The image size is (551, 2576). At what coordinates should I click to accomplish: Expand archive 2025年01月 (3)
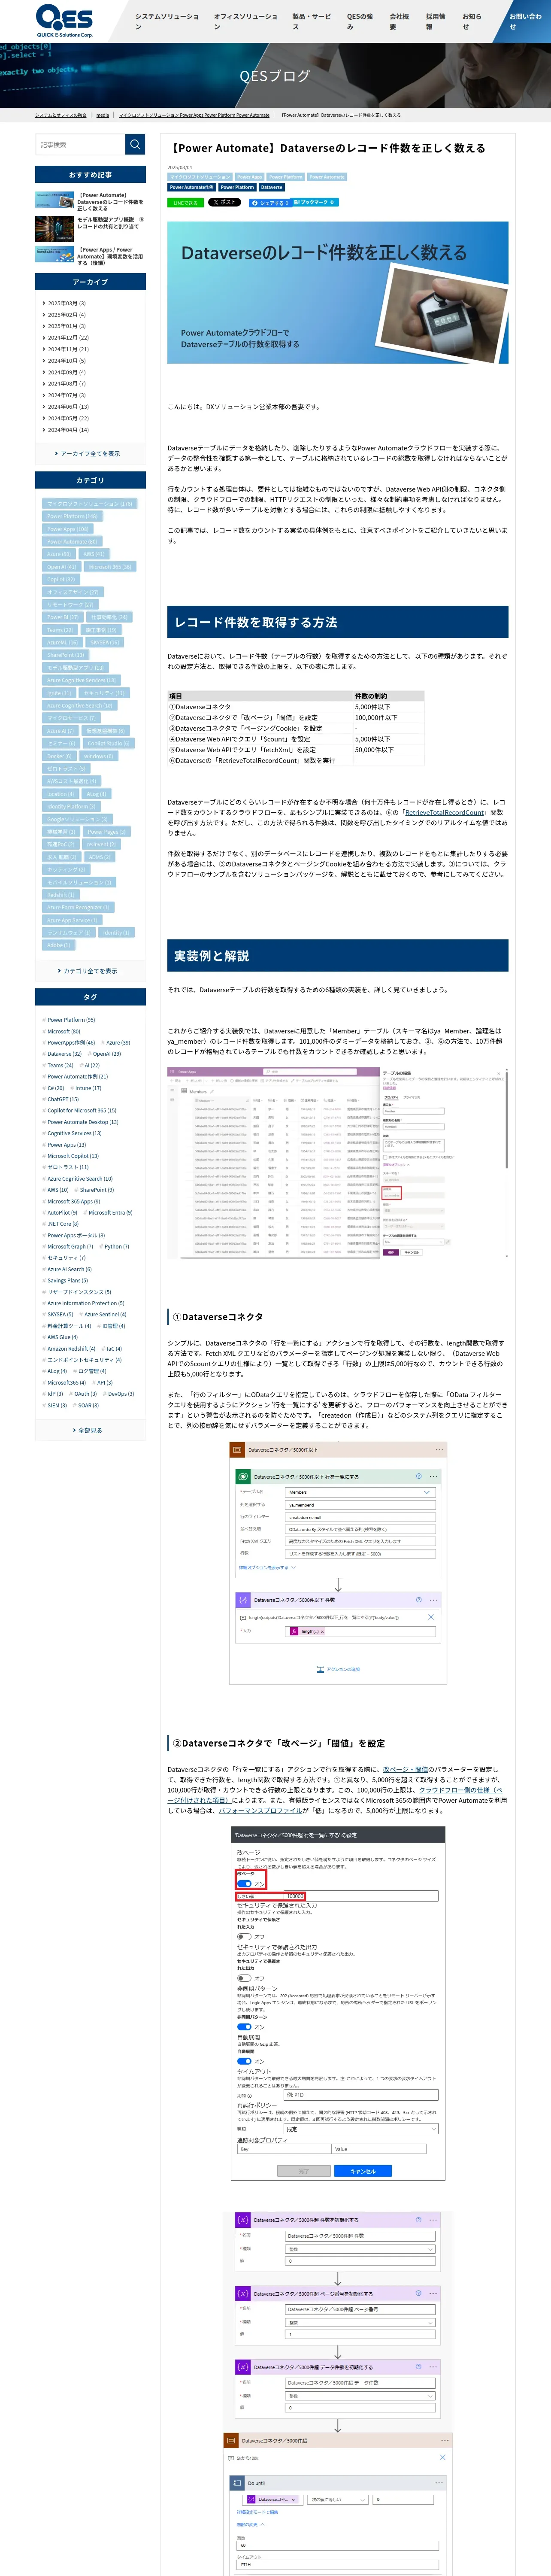[x=66, y=326]
